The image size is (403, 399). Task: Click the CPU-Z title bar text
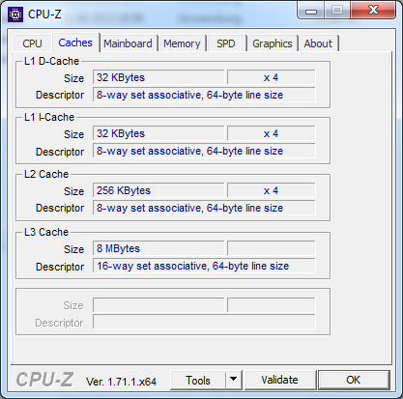pyautogui.click(x=44, y=14)
